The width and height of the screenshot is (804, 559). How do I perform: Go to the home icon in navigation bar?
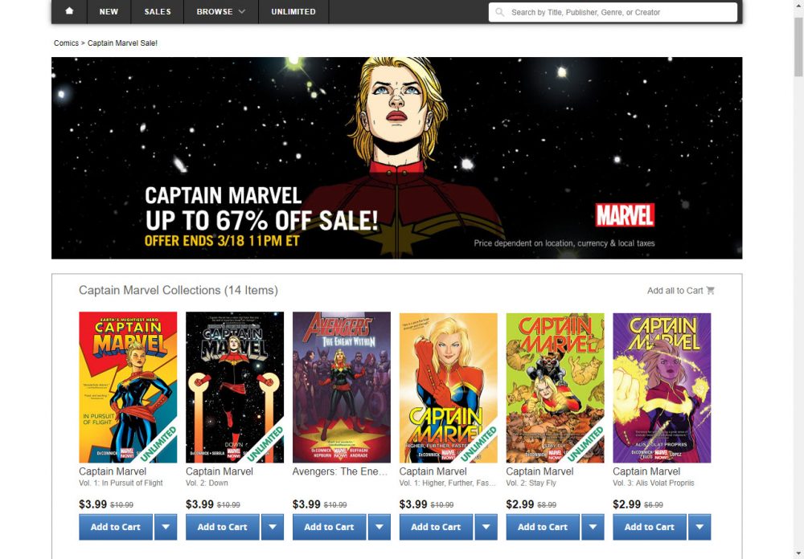[x=69, y=11]
